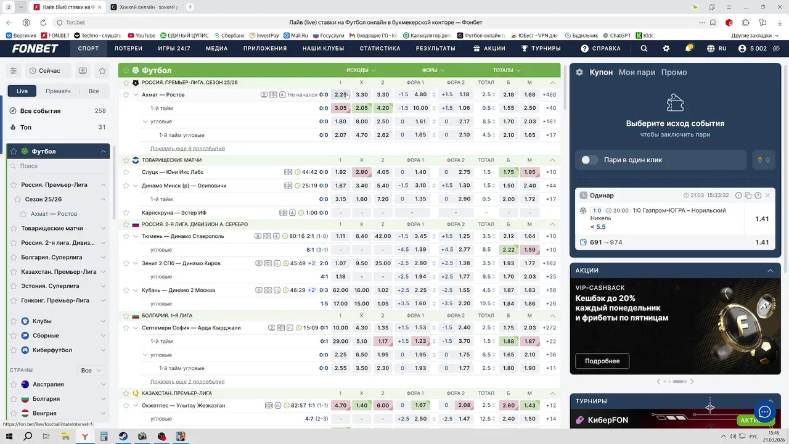Favorite Слуцк — Юни Икс Лабс match star
Image resolution: width=789 pixels, height=444 pixels.
click(x=126, y=172)
